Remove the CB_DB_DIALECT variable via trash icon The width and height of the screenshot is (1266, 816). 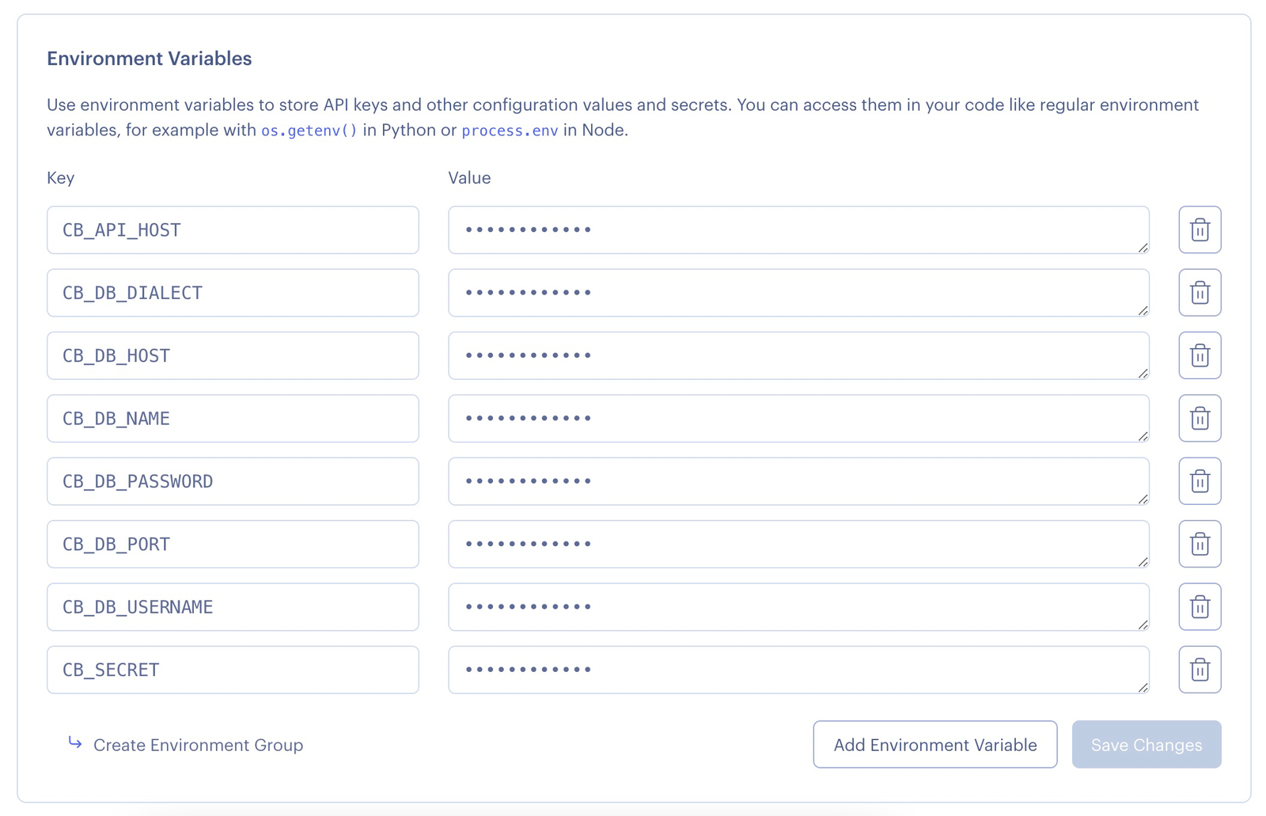pos(1200,293)
